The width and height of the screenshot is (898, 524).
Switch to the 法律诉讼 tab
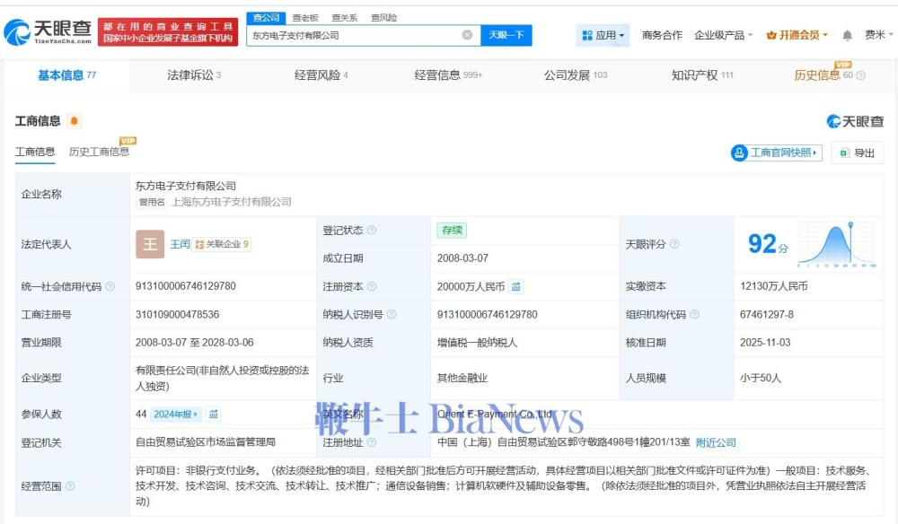point(194,75)
